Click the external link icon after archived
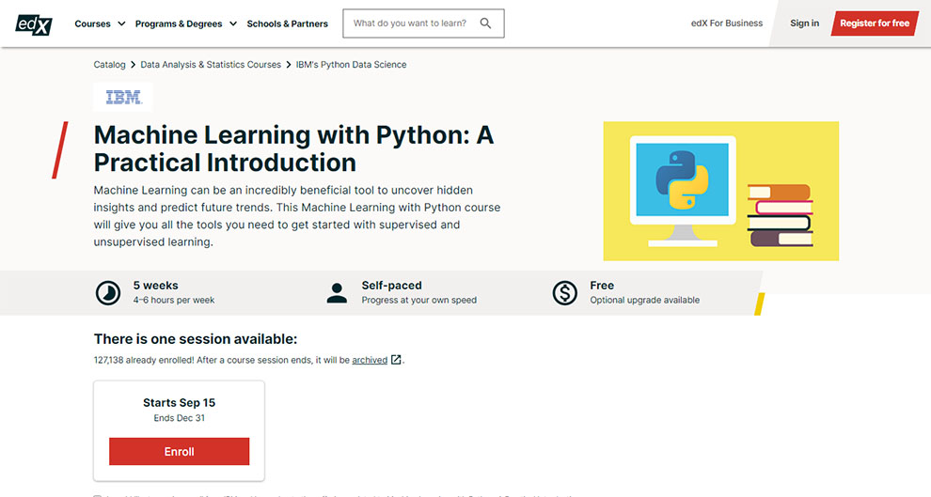Screen dimensions: 931x497 [x=396, y=360]
